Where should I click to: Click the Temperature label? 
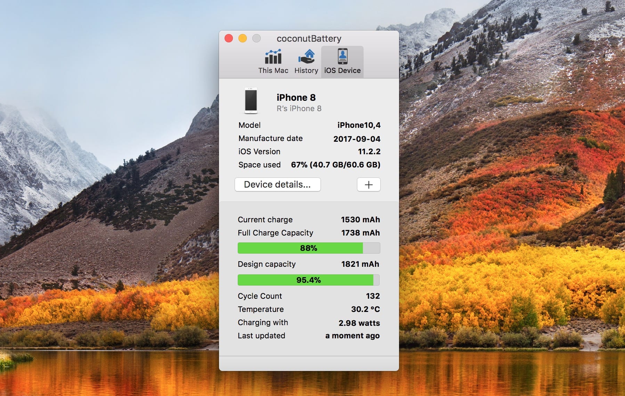pyautogui.click(x=261, y=309)
